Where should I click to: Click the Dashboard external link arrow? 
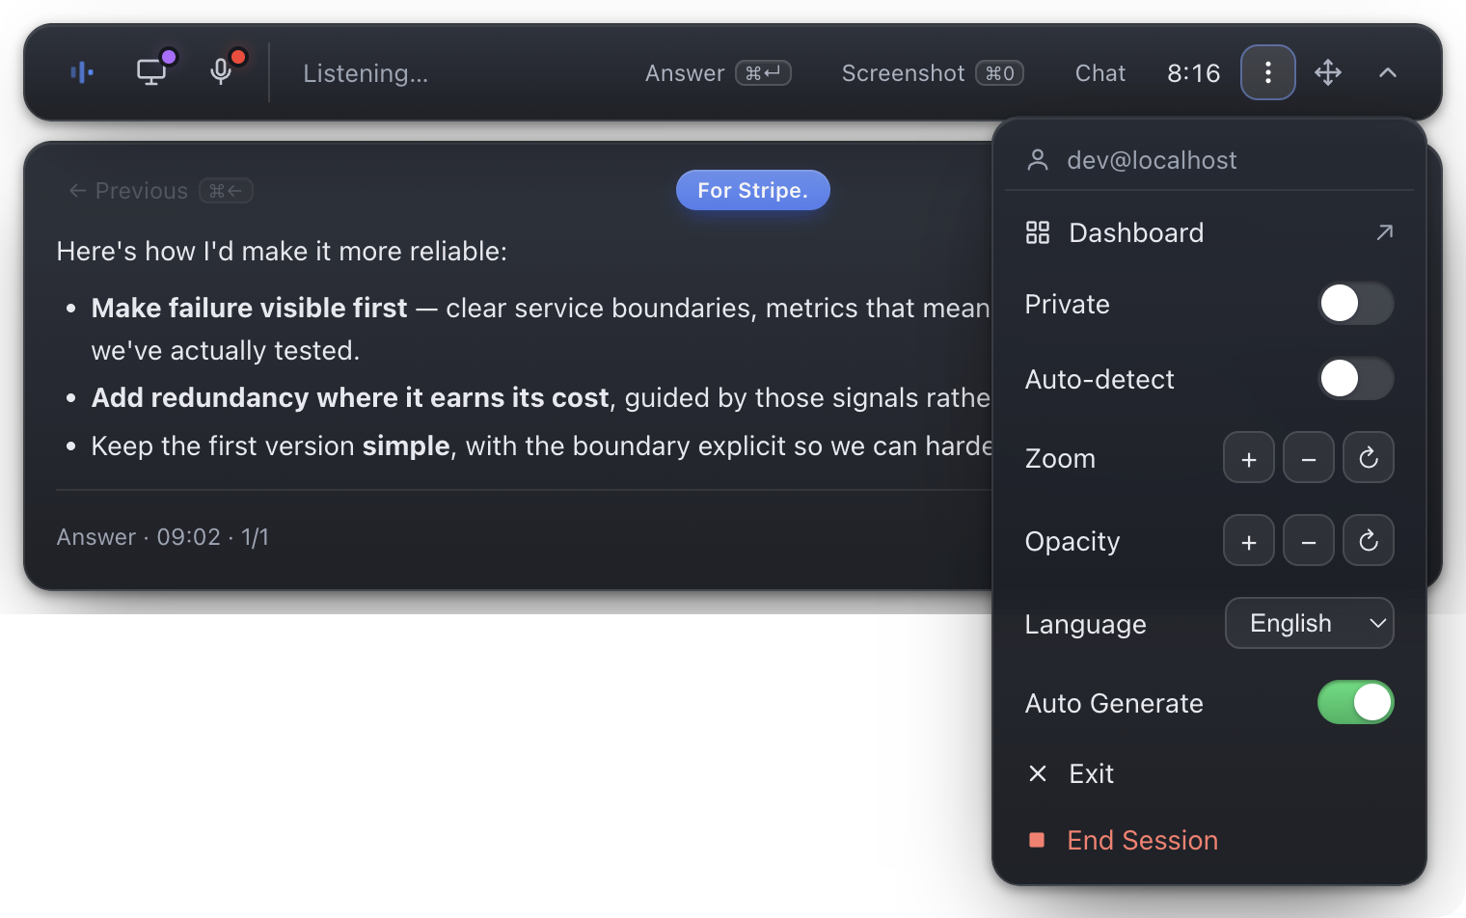[x=1384, y=232]
